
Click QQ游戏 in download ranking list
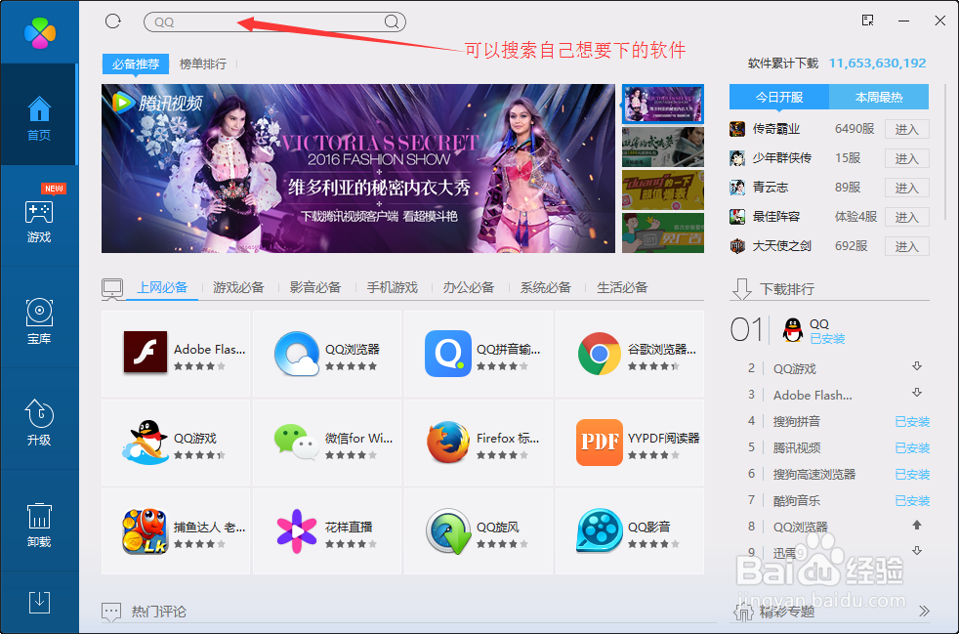[795, 369]
